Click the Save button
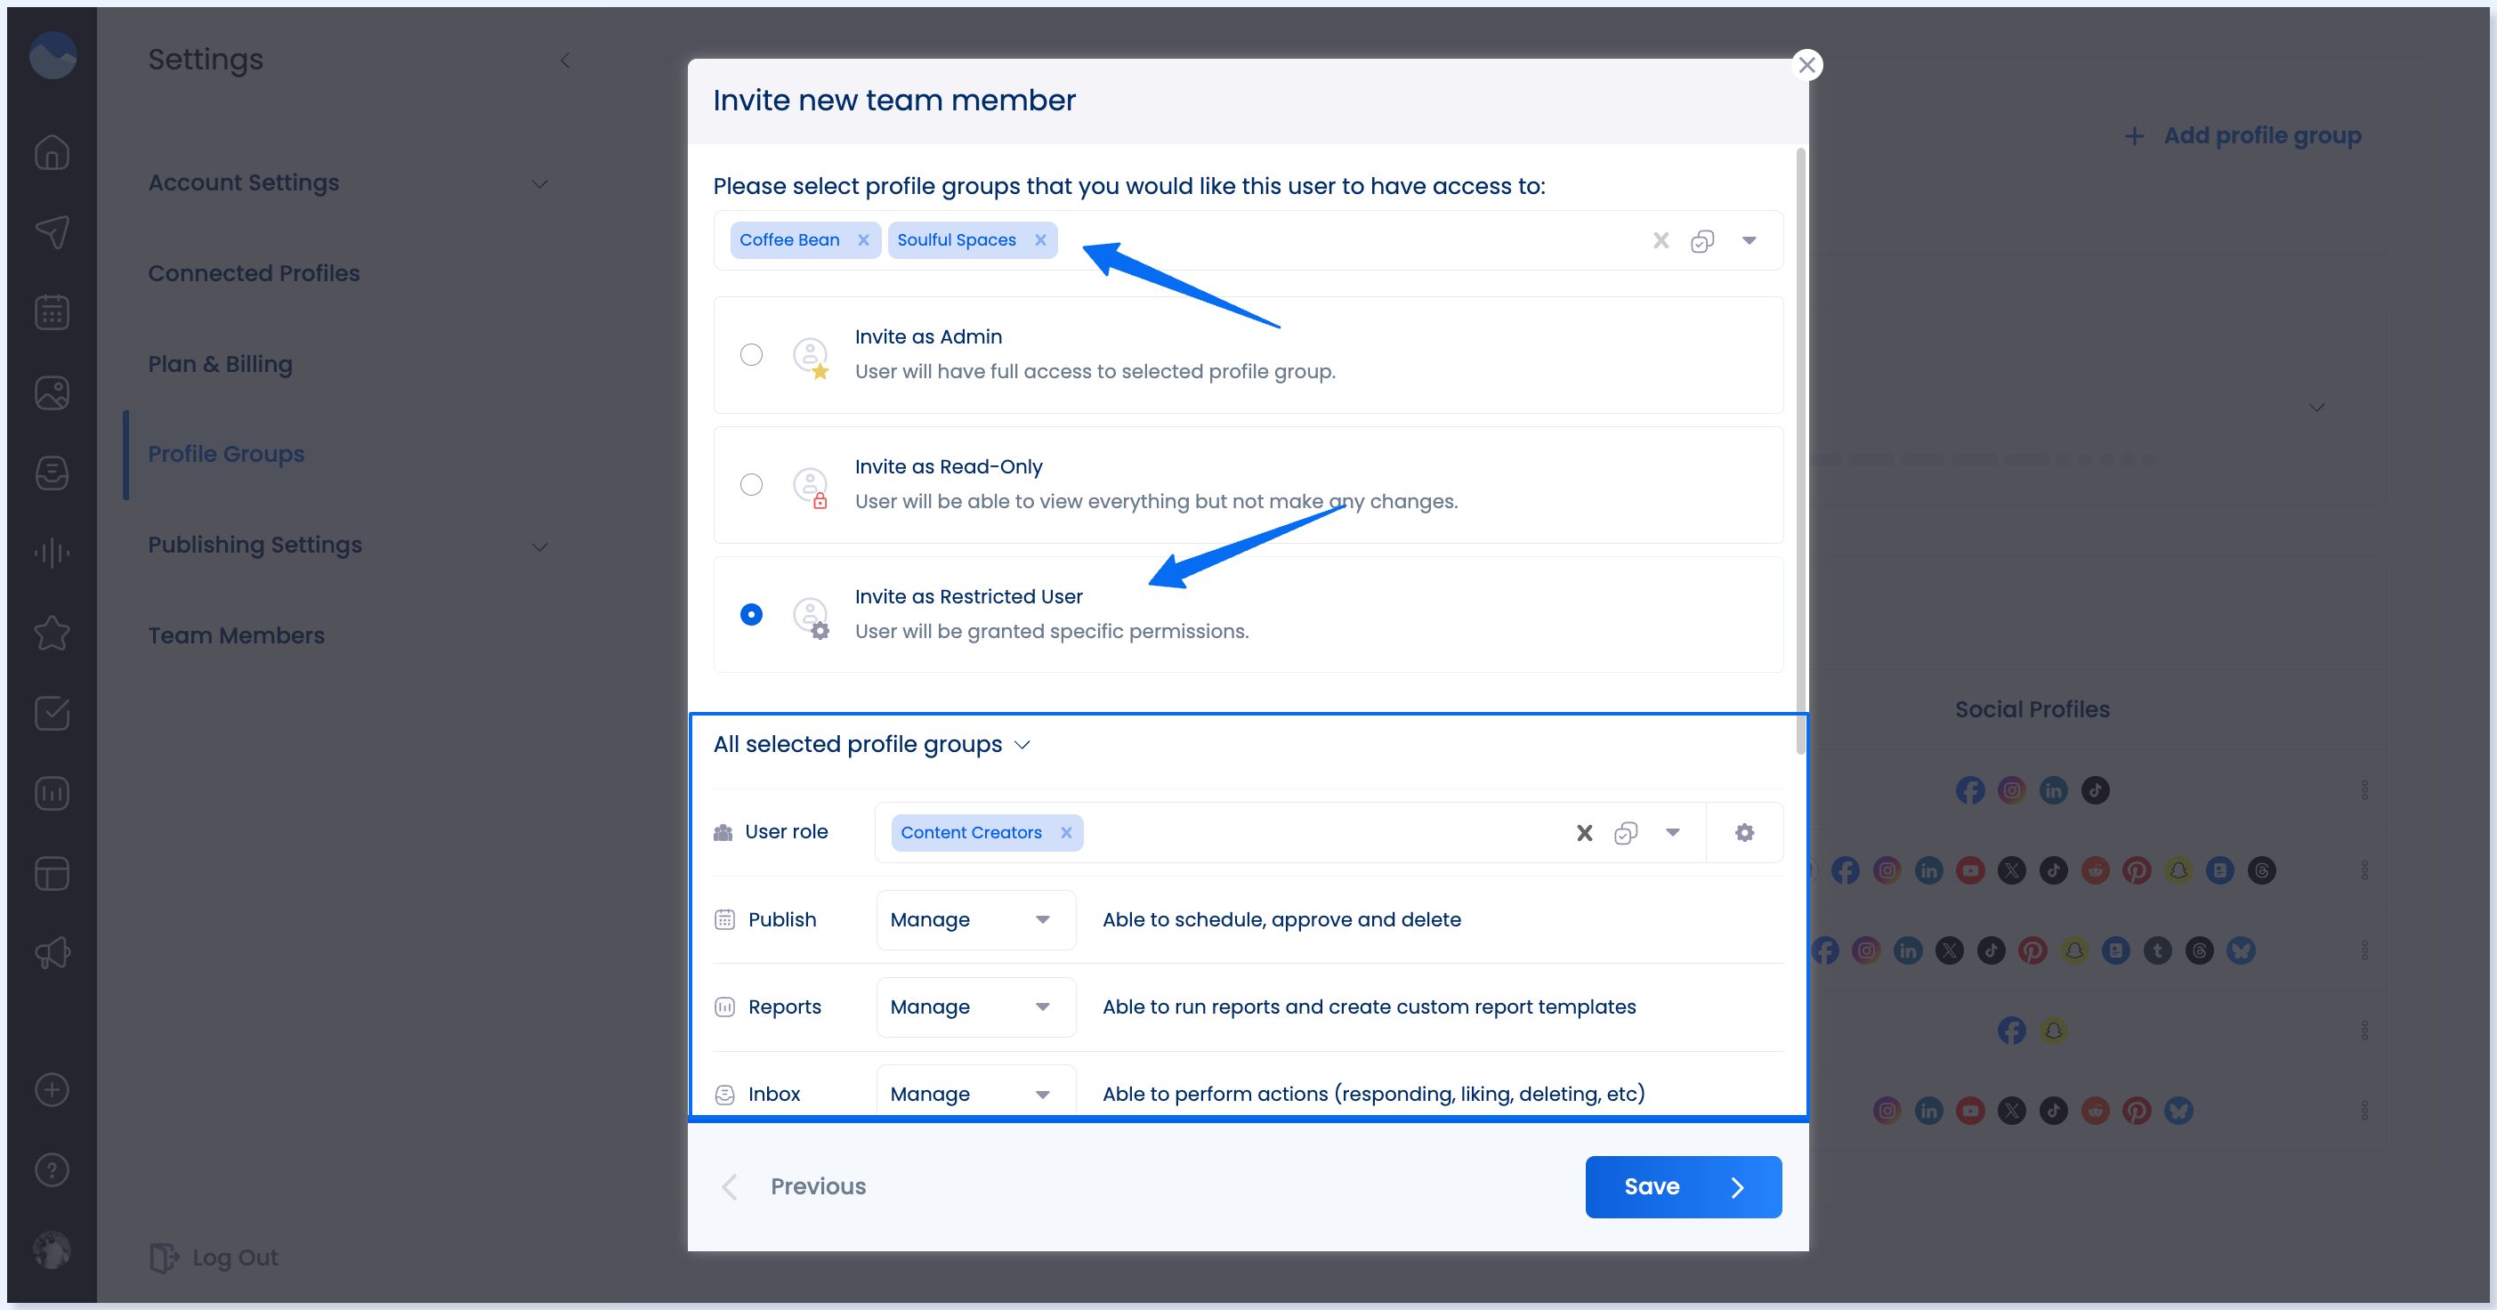This screenshot has width=2497, height=1310. [1683, 1186]
